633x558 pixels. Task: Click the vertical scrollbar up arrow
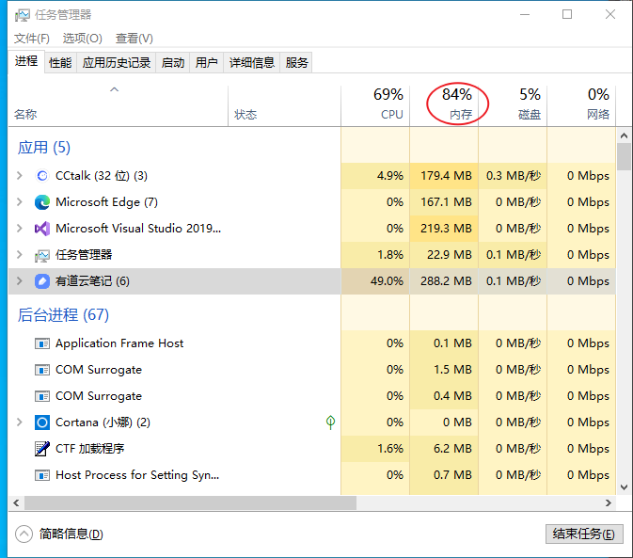(625, 136)
